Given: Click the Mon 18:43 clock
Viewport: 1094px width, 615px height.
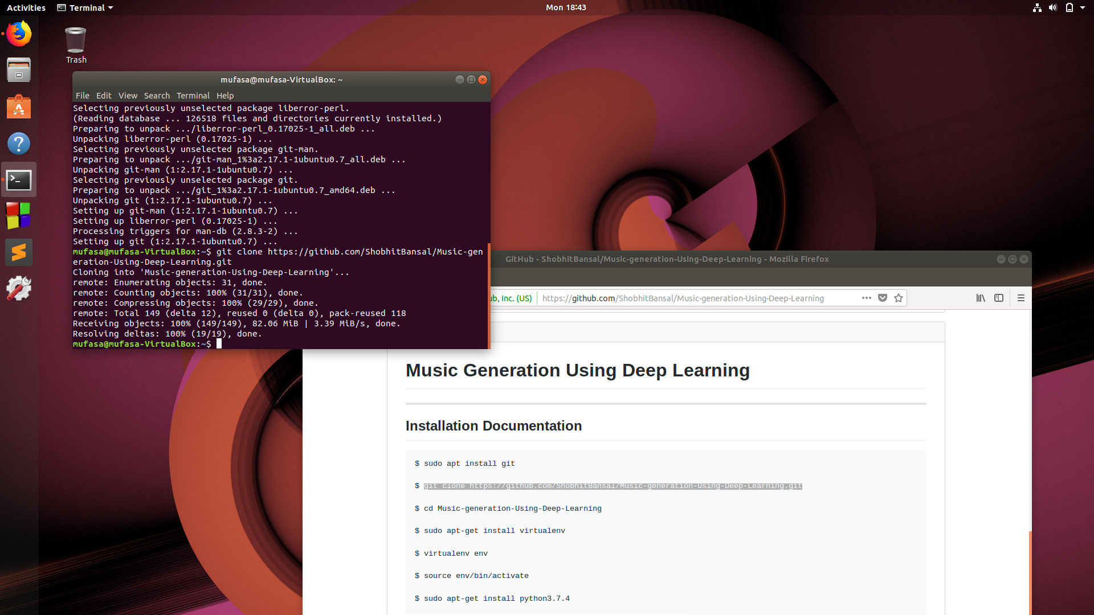Looking at the screenshot, I should tap(566, 7).
